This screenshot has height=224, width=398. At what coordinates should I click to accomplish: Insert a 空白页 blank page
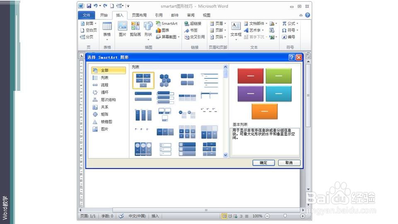tap(89, 30)
